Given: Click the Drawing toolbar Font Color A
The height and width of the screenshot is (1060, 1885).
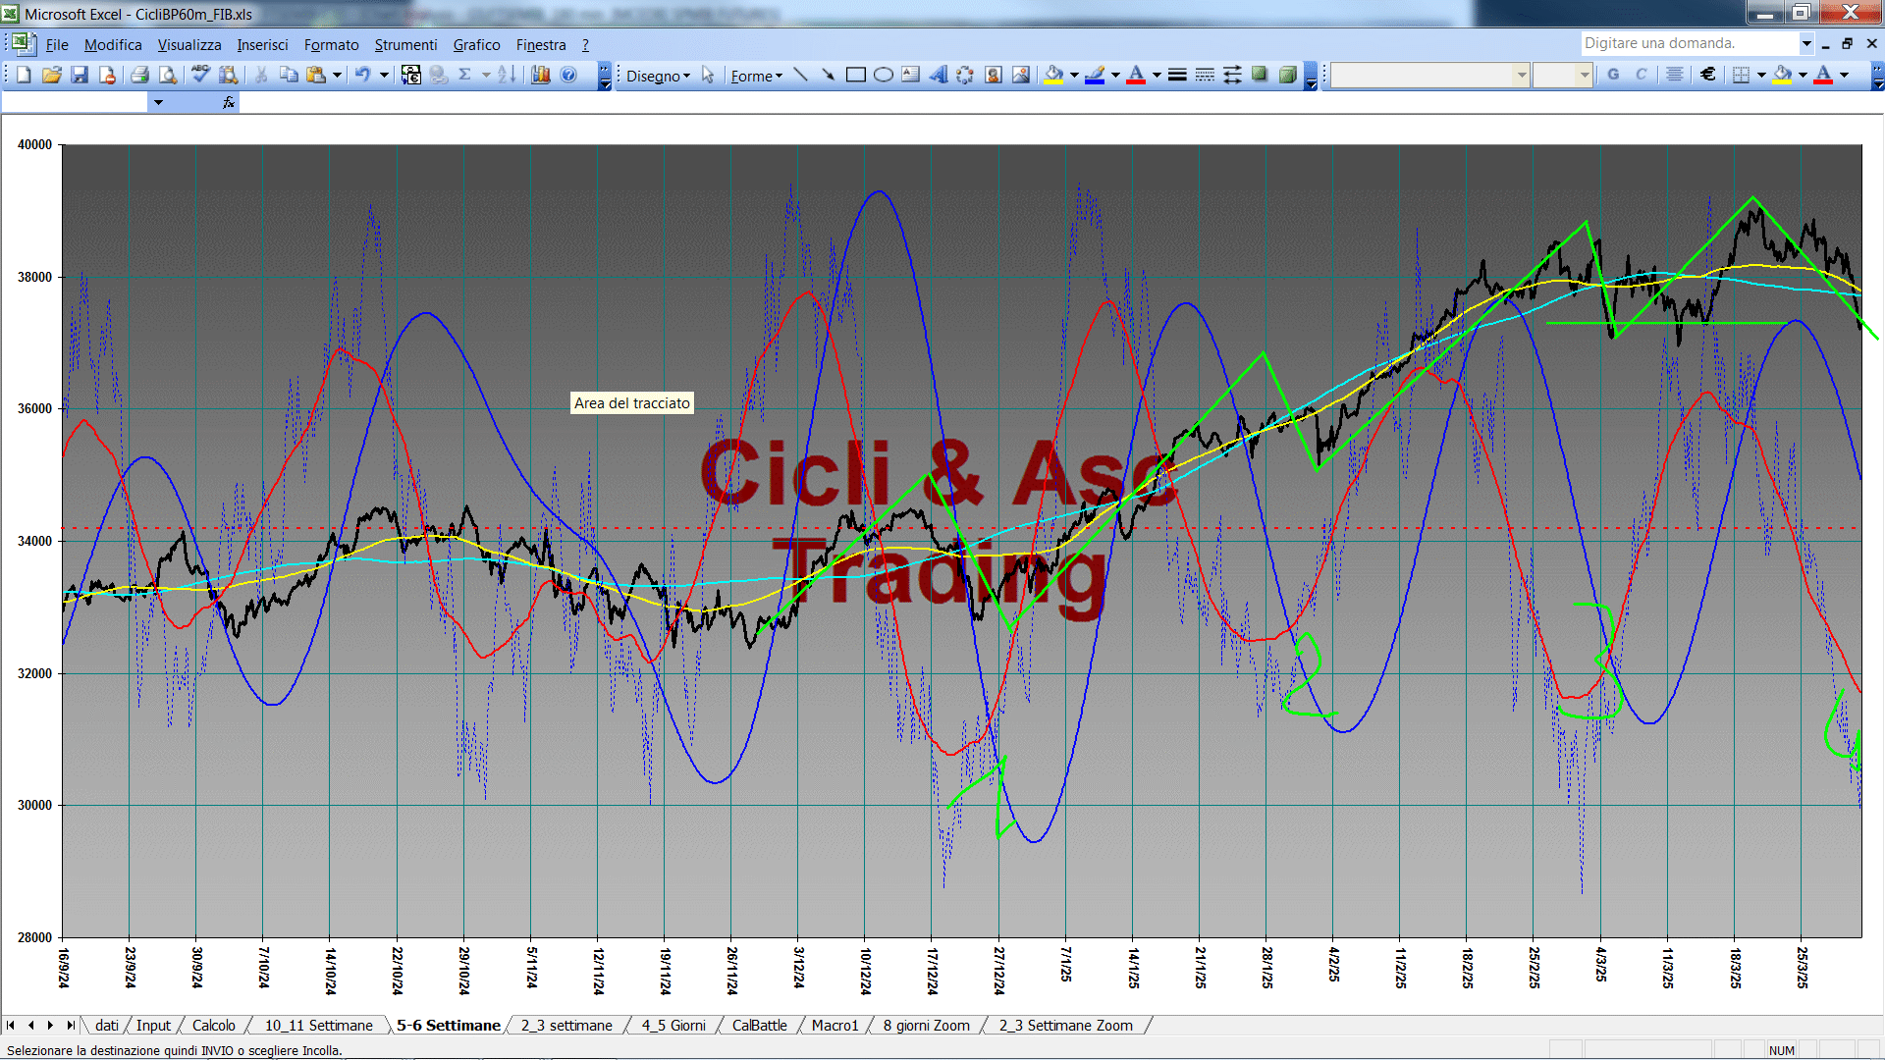Looking at the screenshot, I should (1136, 75).
